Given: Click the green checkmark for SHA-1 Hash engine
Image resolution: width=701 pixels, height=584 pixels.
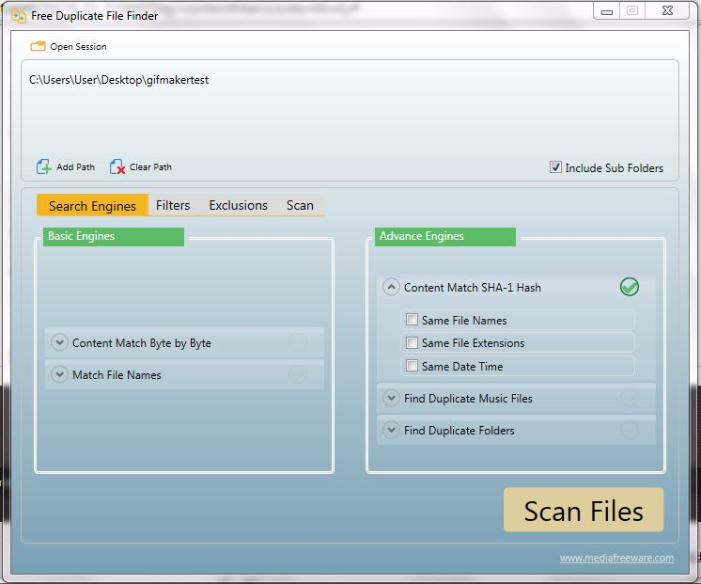Looking at the screenshot, I should (630, 287).
